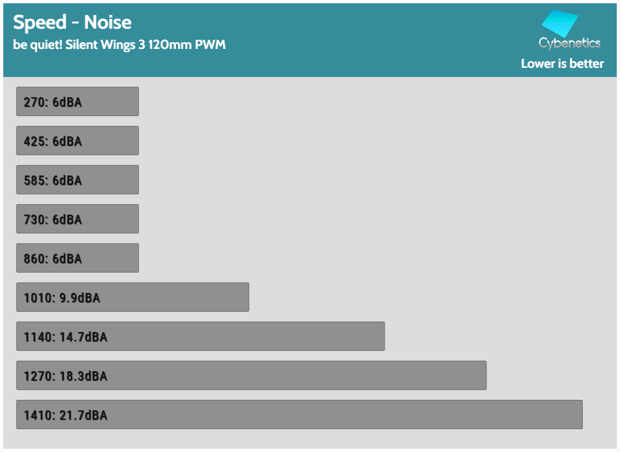Select the 270 RPM 6dBA bar

point(78,102)
